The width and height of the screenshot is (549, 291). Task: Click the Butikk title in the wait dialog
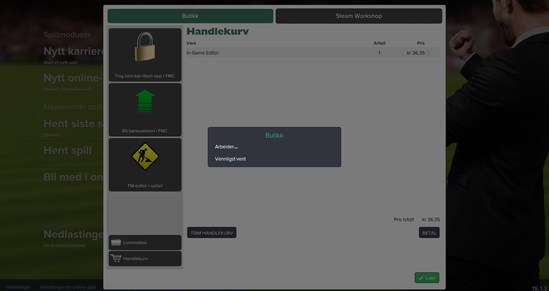tap(274, 135)
